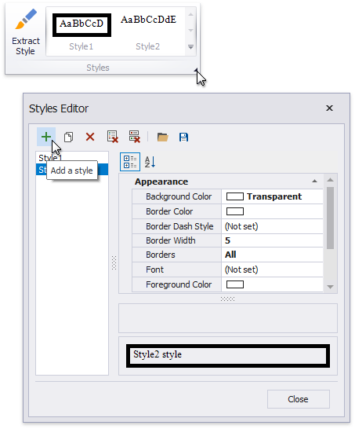Delete selected style with red X icon
The height and width of the screenshot is (429, 355).
click(90, 137)
